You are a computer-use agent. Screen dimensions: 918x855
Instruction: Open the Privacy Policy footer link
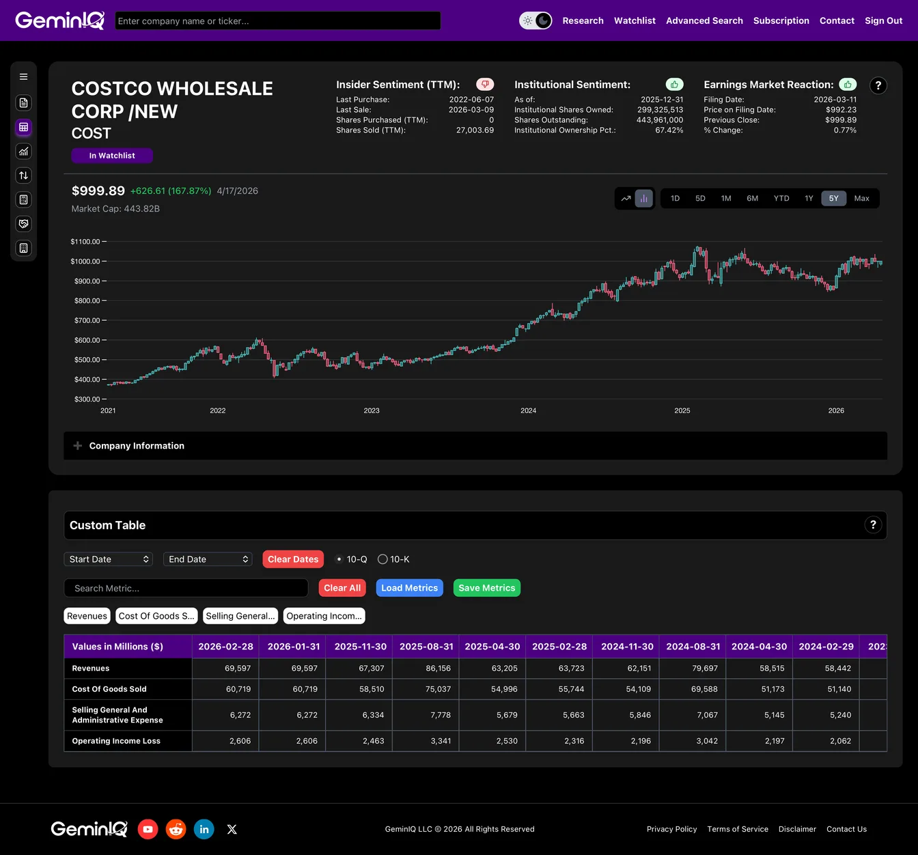pyautogui.click(x=671, y=829)
